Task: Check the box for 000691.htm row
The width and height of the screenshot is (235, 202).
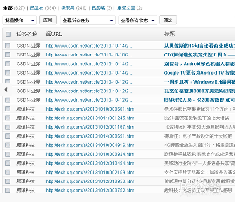Action: pos(7,136)
